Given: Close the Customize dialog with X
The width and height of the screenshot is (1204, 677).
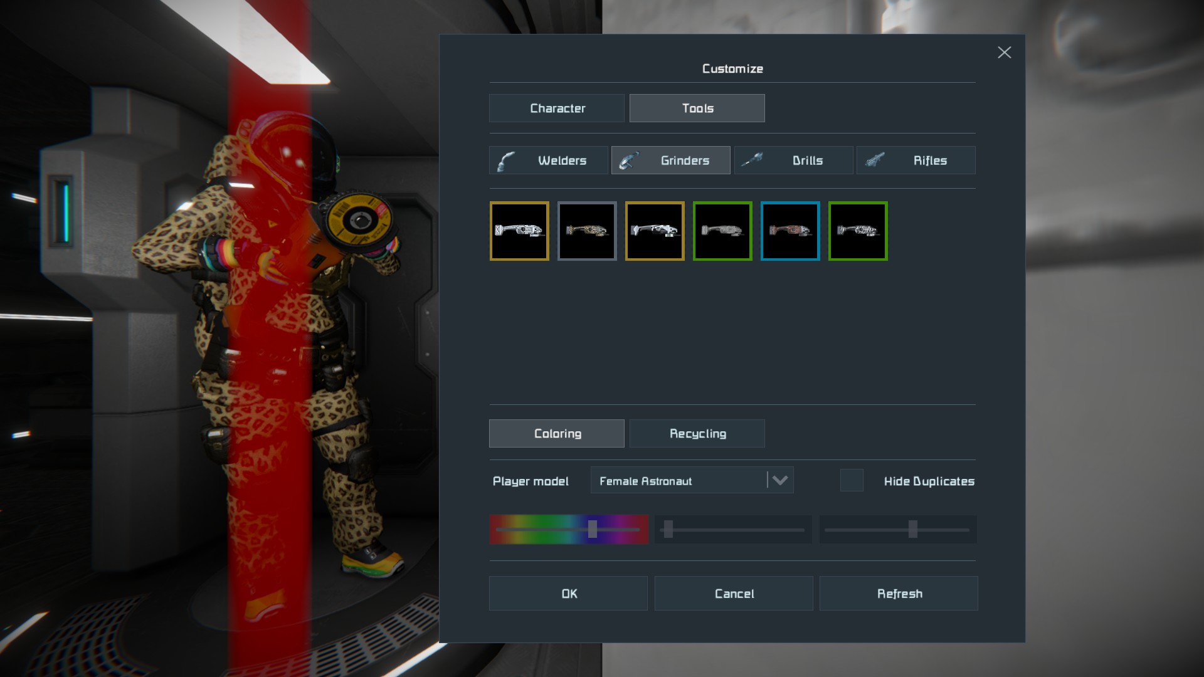Looking at the screenshot, I should pyautogui.click(x=1004, y=53).
